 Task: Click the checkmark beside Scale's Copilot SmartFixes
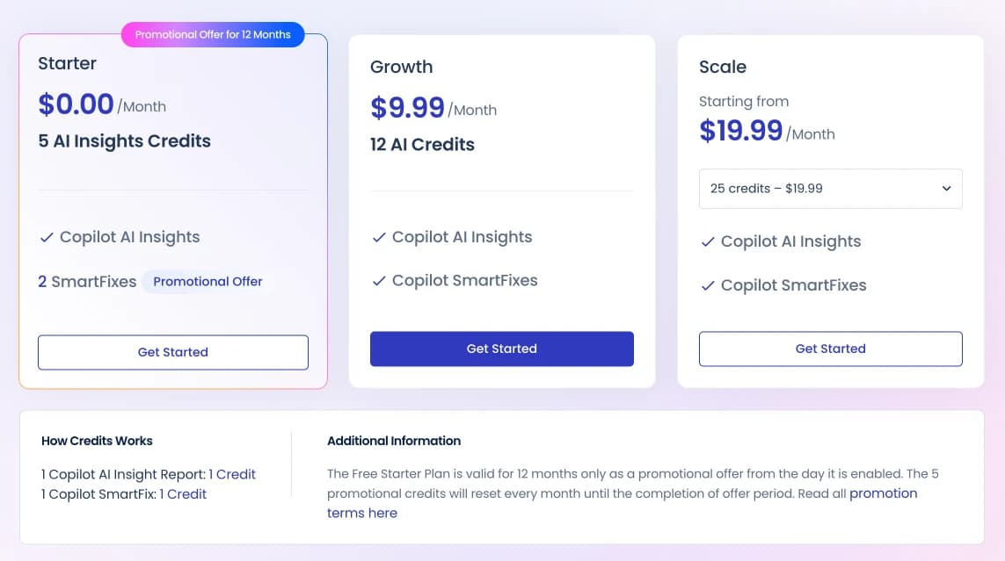click(x=708, y=284)
